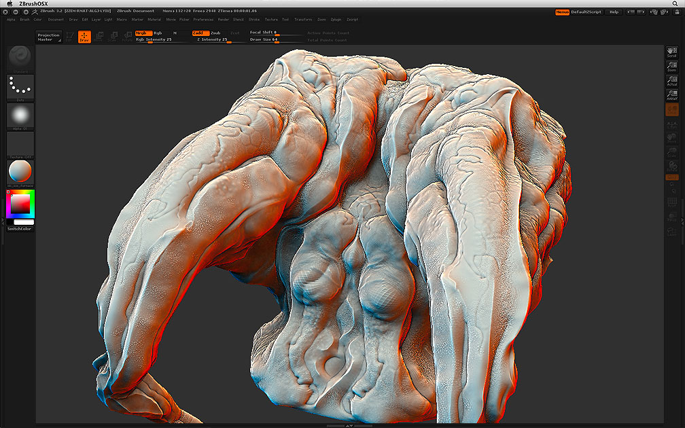This screenshot has width=685, height=428.
Task: Open the Layer menu
Action: pos(96,20)
